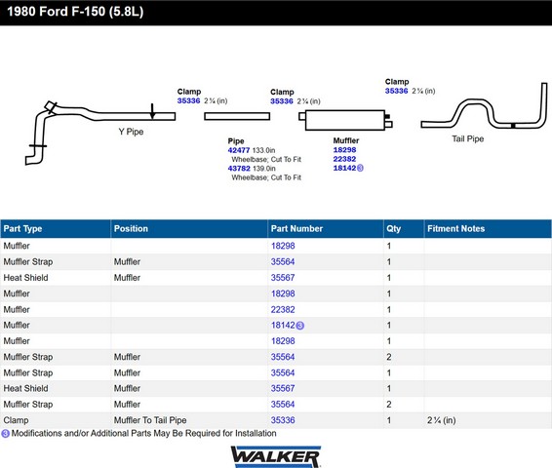The image size is (552, 468).
Task: Open part 18298 in first table row
Action: tap(283, 246)
